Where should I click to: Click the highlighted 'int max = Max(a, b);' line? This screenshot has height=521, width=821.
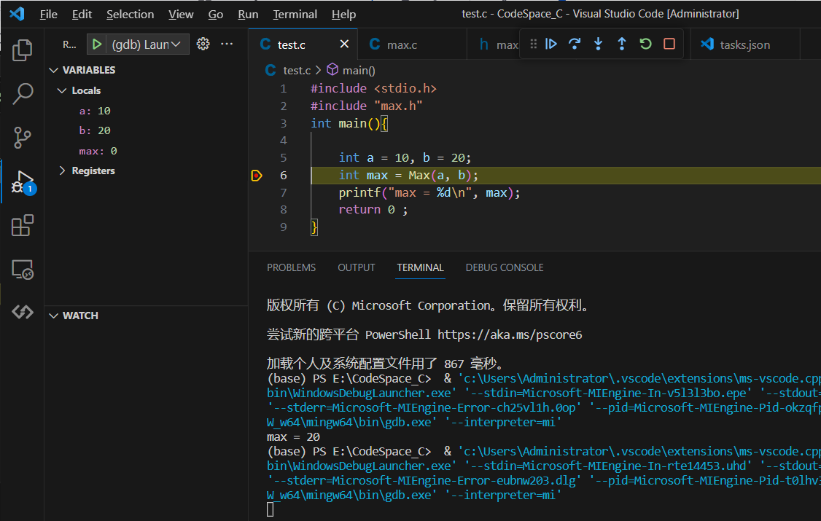click(x=408, y=175)
